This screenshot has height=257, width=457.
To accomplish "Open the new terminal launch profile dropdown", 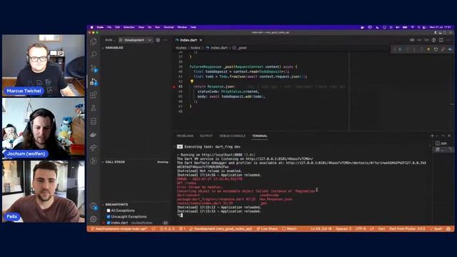I will (437, 136).
